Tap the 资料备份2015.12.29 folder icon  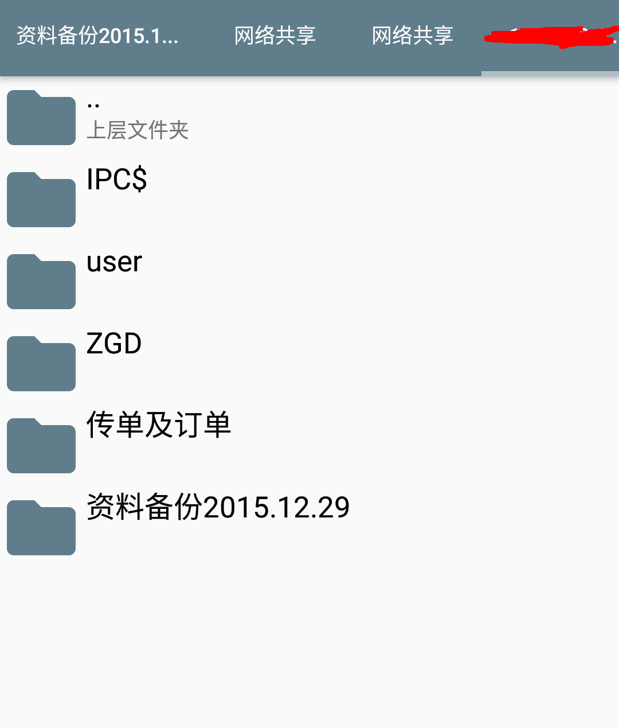[41, 528]
